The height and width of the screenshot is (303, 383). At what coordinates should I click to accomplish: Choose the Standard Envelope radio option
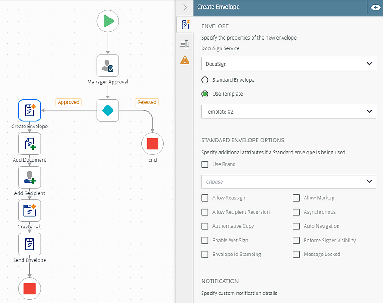(205, 80)
